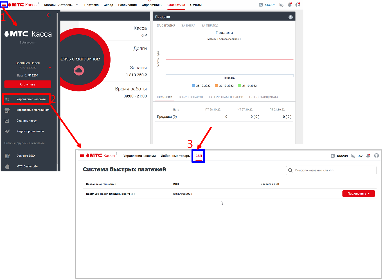Select the ПО ПОСТАВЩИКАМ tab

point(263,97)
